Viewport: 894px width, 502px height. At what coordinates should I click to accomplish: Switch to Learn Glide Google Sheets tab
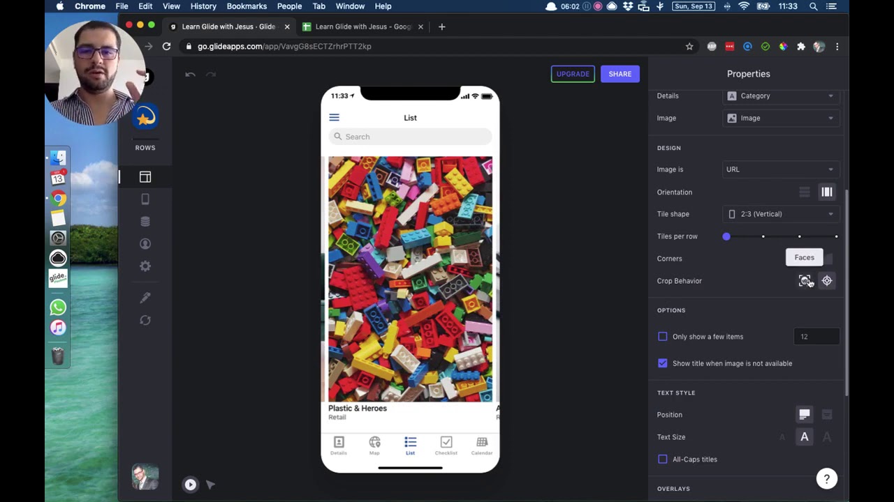[x=363, y=26]
